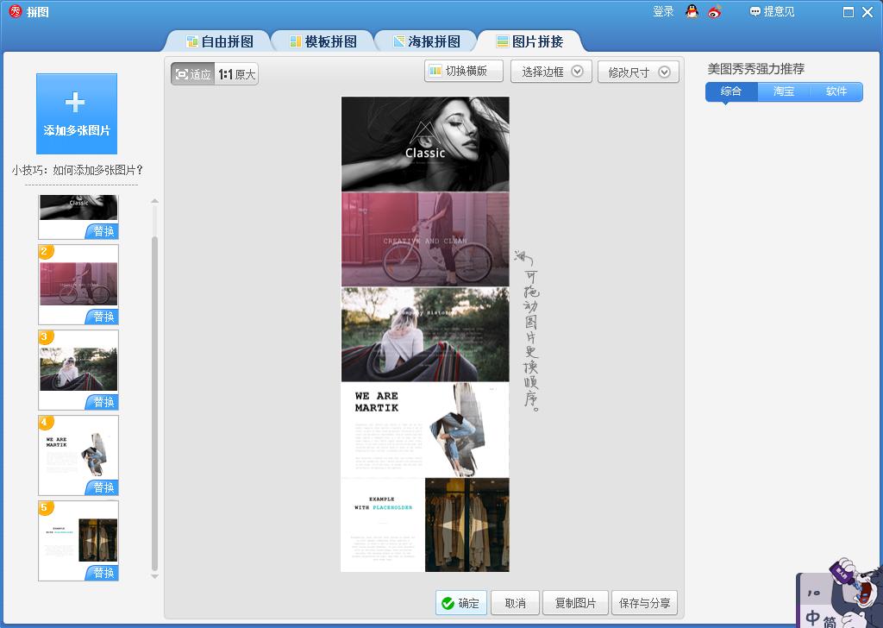Switch to the 模板拼图 tab
Screen dimensions: 883x628
click(323, 41)
